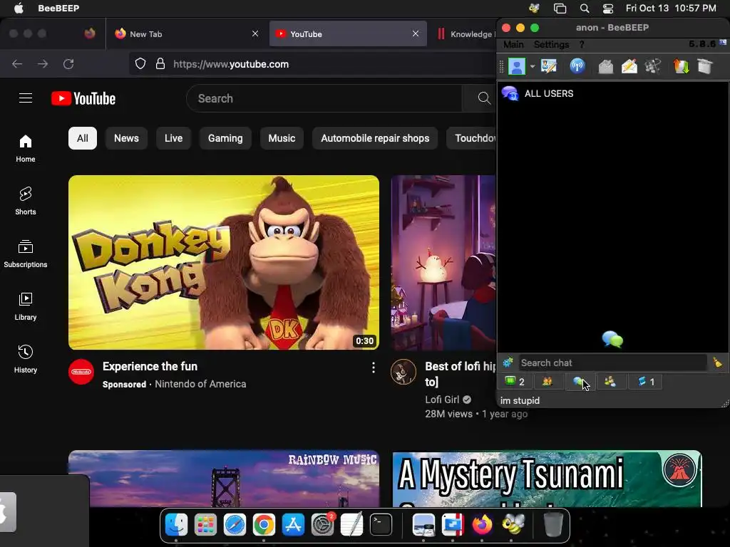The width and height of the screenshot is (730, 547).
Task: Click the Lofi Girl channel avatar
Action: [x=403, y=372]
